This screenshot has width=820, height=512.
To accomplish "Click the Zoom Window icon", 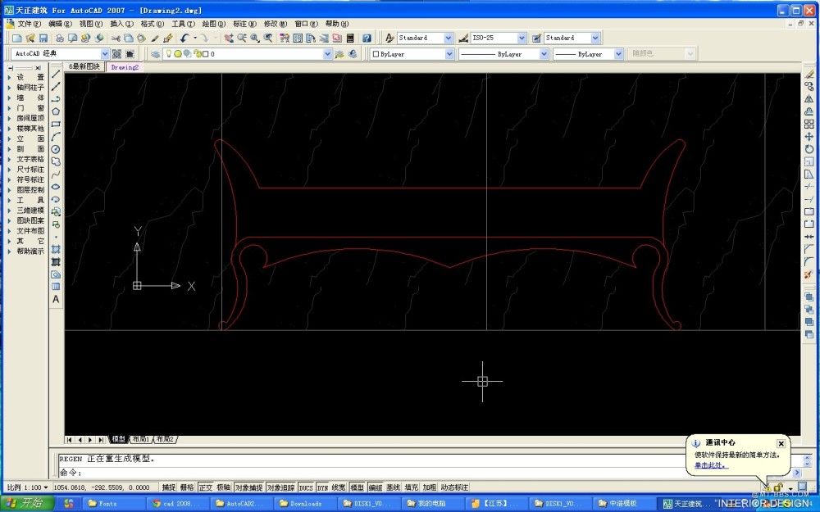I will pos(255,39).
